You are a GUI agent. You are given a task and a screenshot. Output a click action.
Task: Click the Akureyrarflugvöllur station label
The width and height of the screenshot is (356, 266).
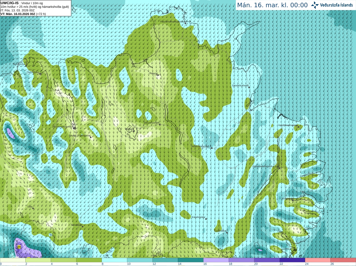63,126
